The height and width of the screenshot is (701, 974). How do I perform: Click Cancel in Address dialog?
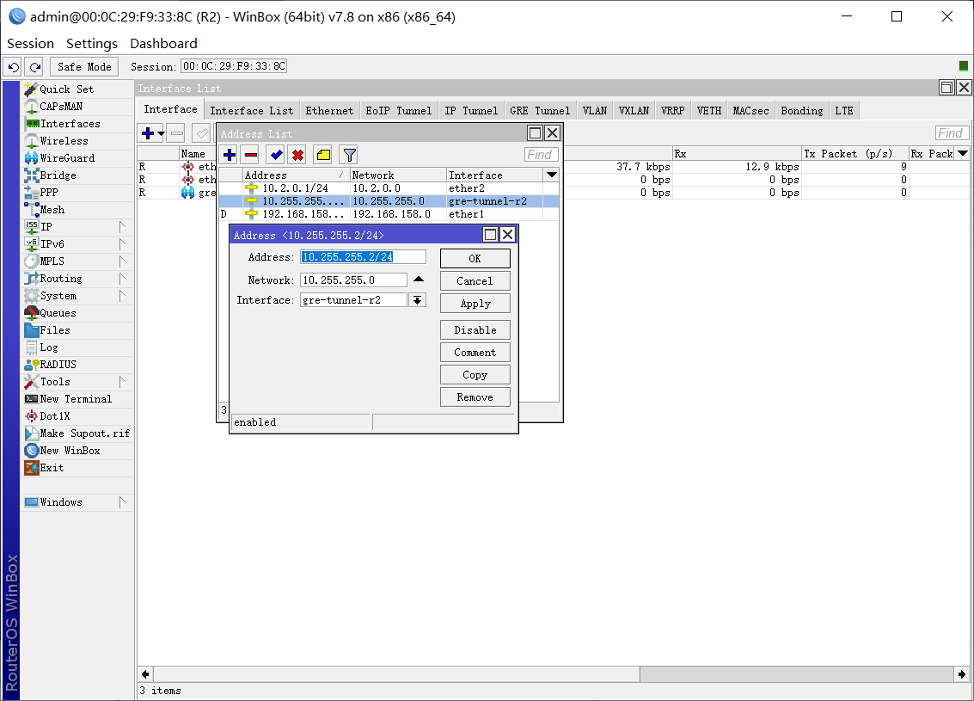[x=475, y=281]
